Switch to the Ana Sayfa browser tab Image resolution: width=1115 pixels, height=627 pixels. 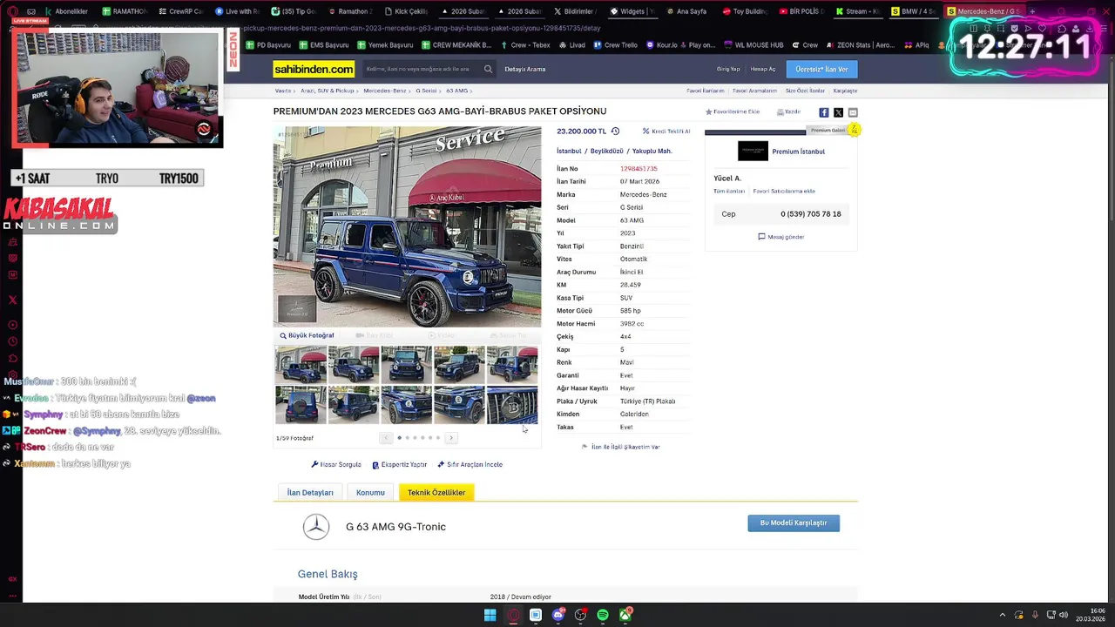point(686,11)
